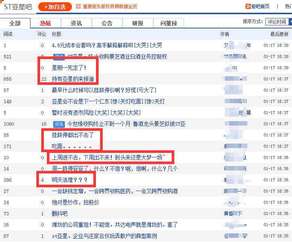Screen dimensions: 292x243
Task: Click the 加自选 add-to-watchlist button
Action: (55, 7)
